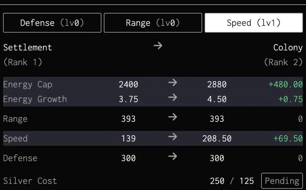Click the Speed row arrow icon
The height and width of the screenshot is (190, 306).
point(172,137)
